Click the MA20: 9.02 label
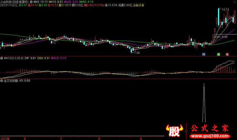The image size is (237, 140). (71, 2)
